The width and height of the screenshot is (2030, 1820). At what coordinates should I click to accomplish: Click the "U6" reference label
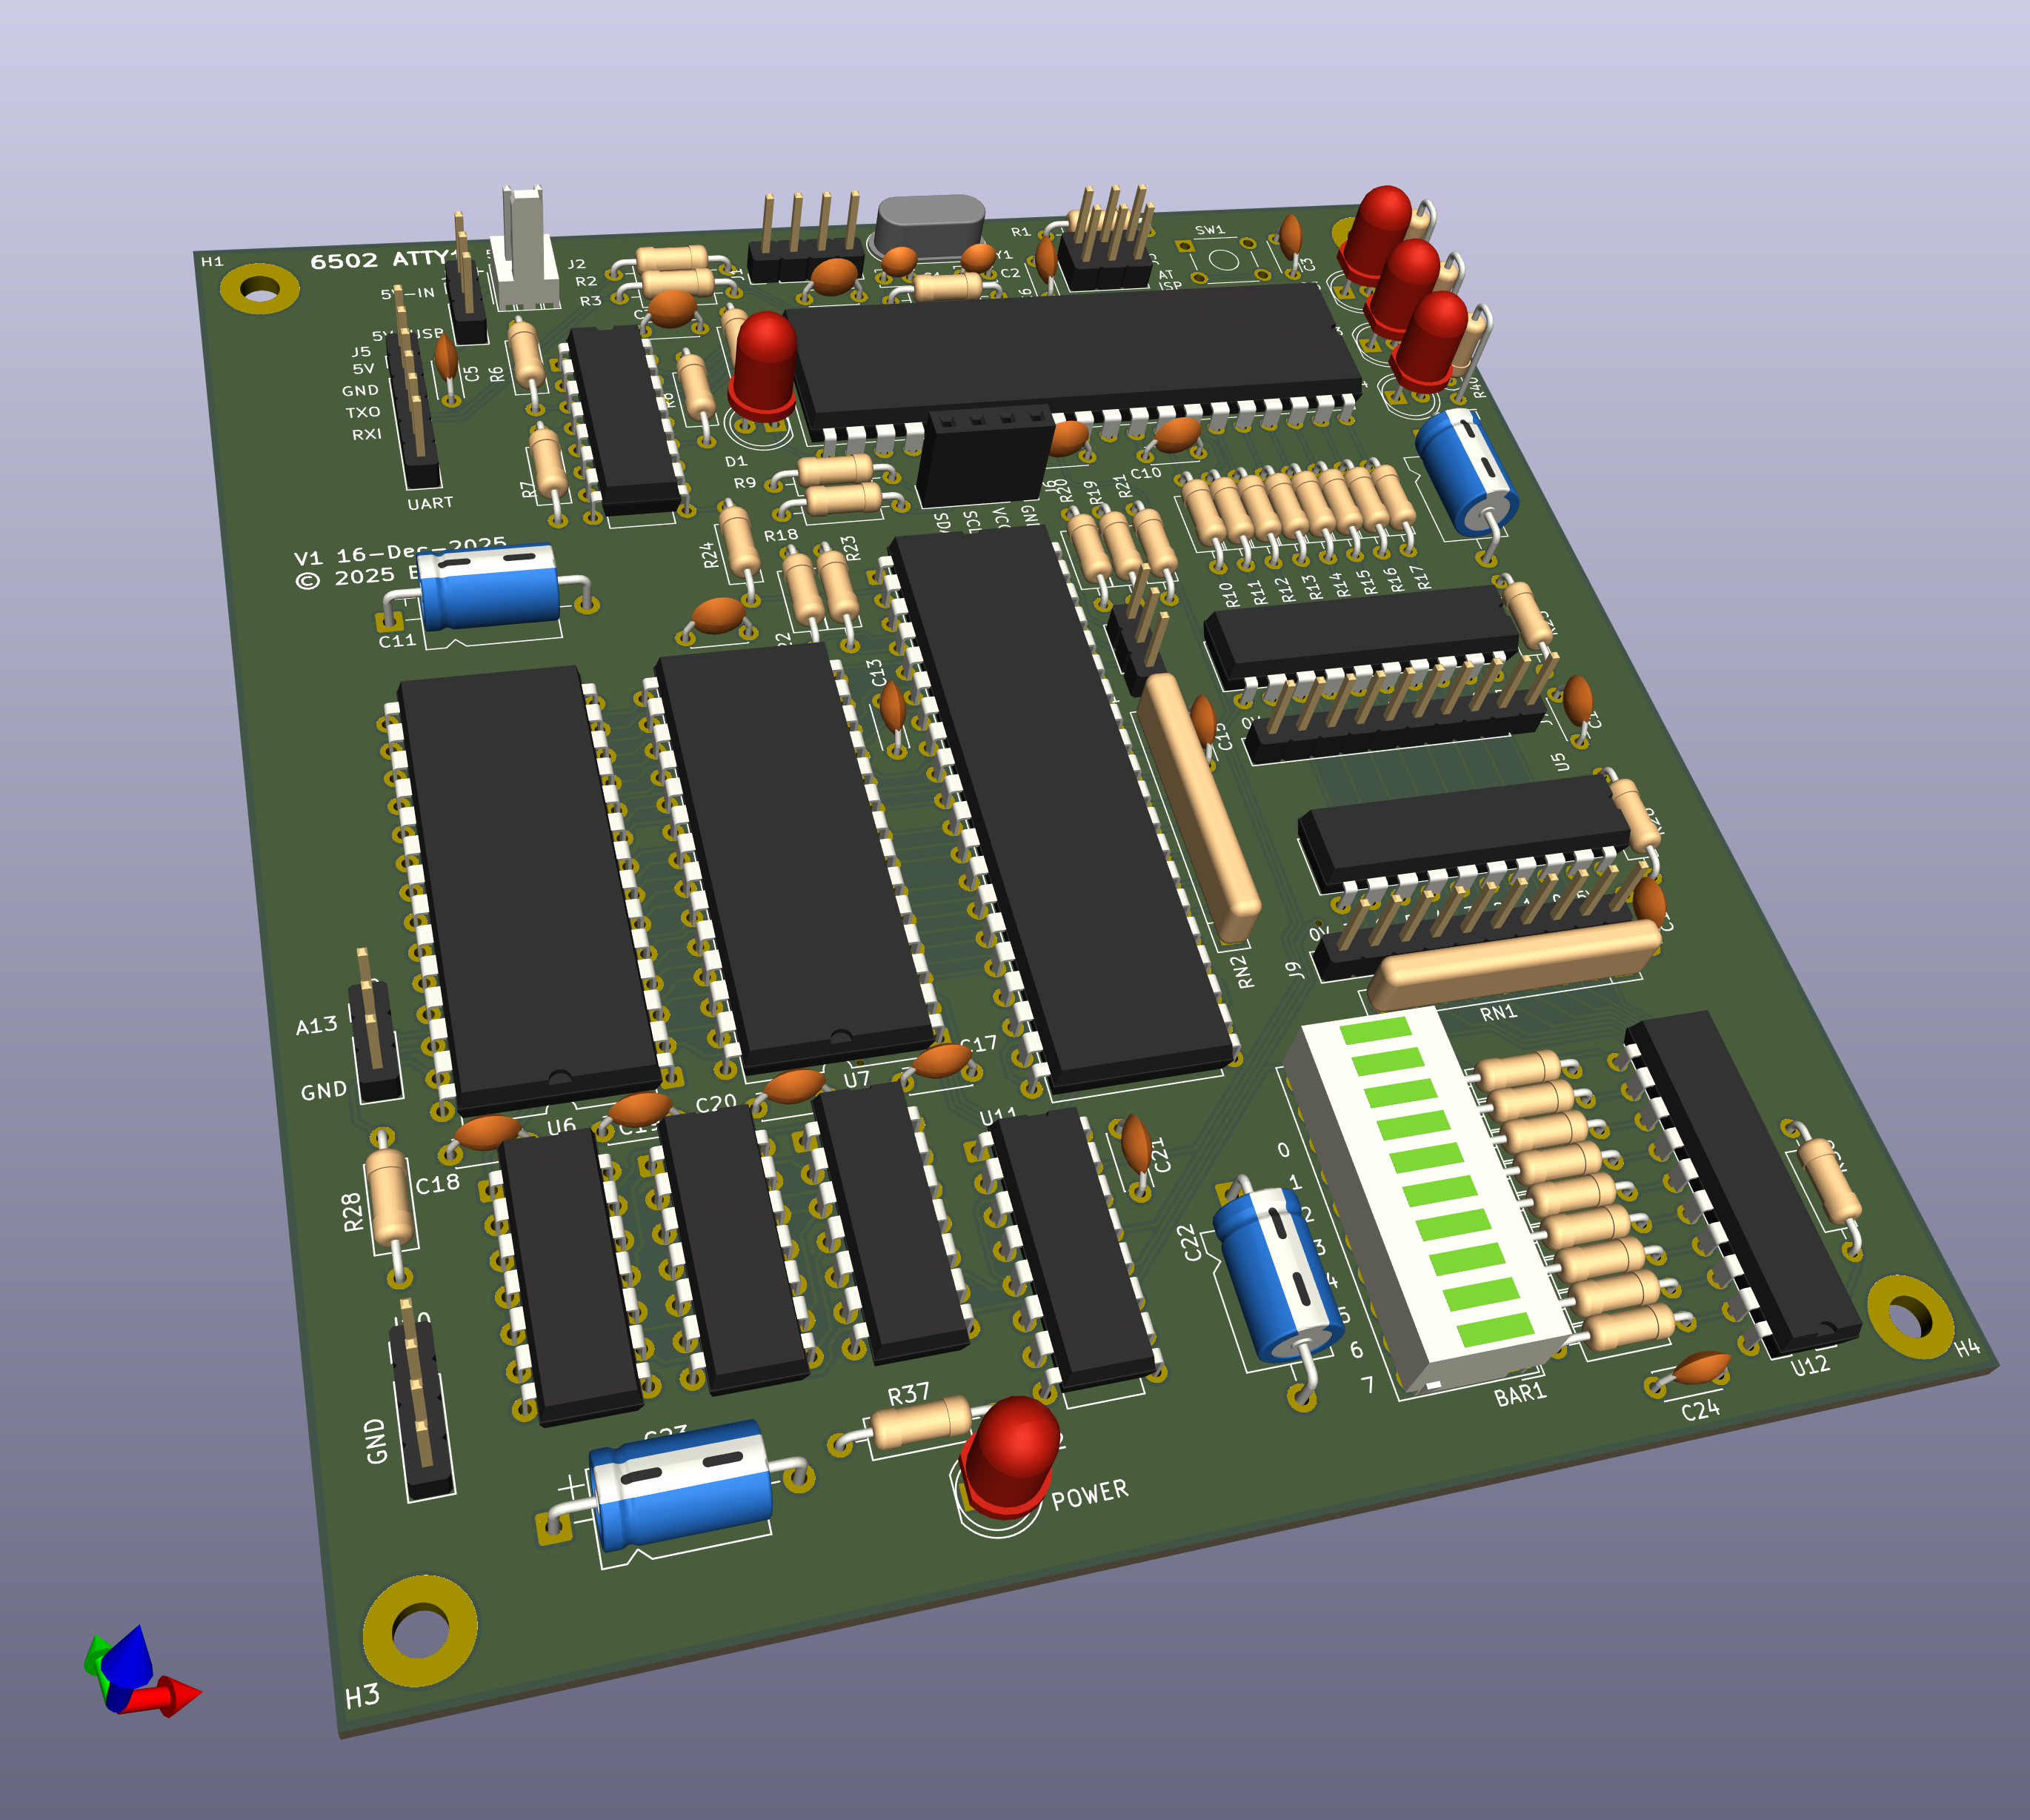point(561,1127)
